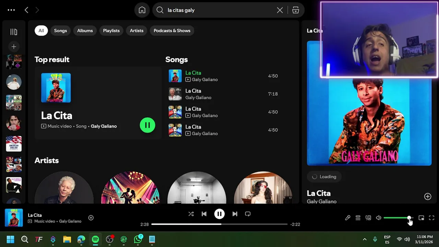Open the Home page icon

click(x=142, y=10)
